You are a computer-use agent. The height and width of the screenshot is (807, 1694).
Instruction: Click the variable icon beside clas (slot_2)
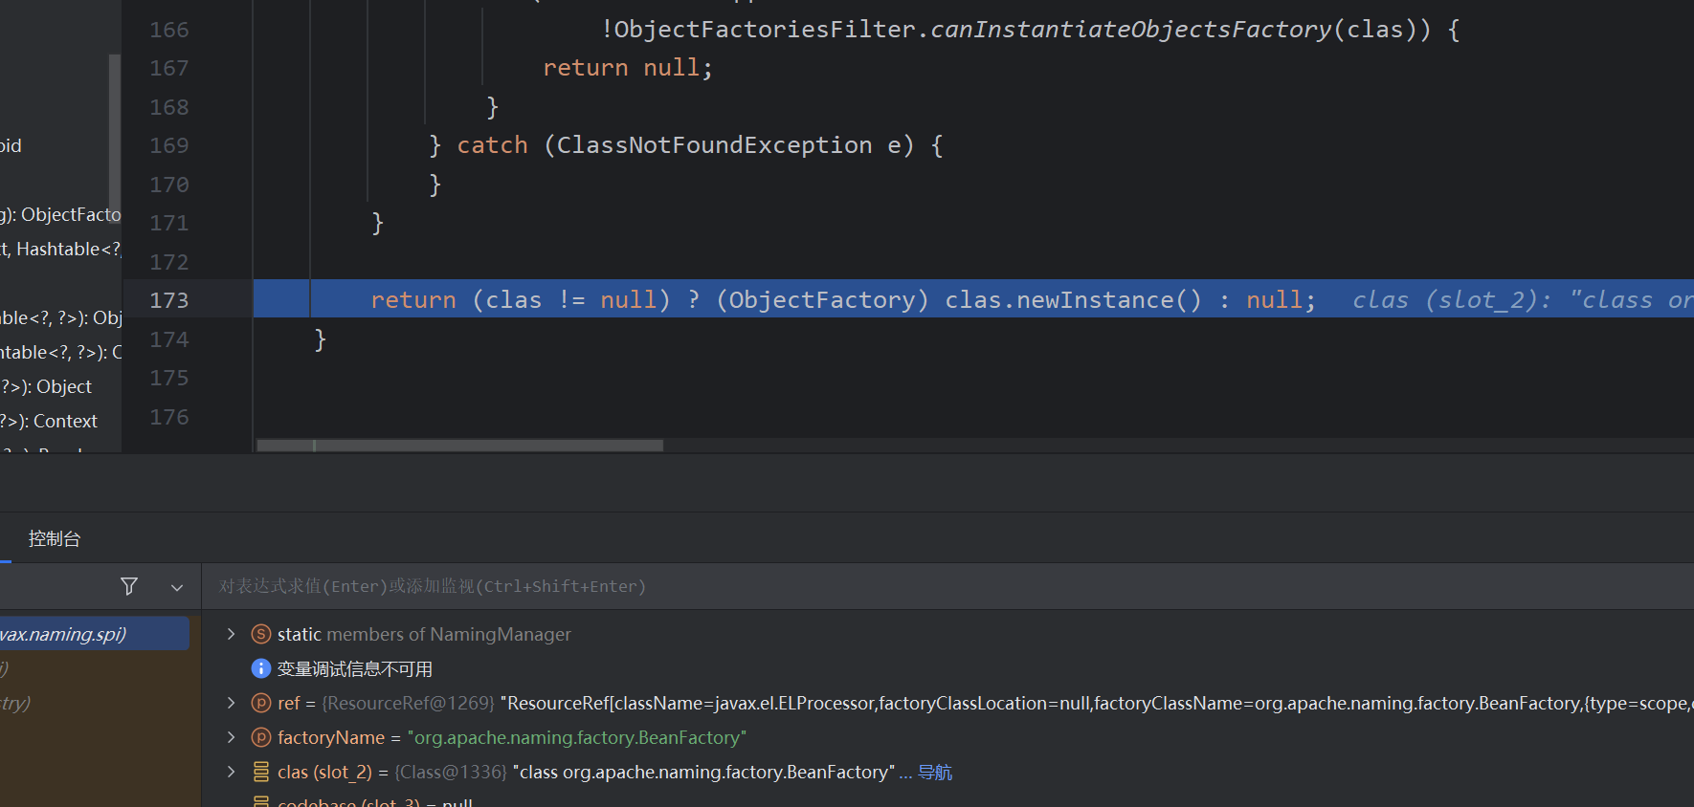click(x=260, y=772)
